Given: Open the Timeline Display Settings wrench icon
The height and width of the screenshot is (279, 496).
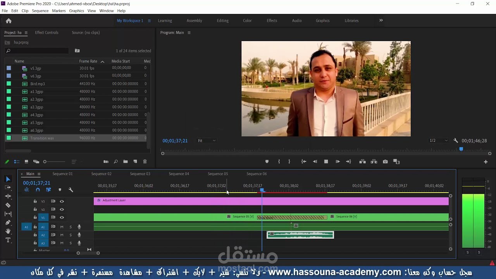Looking at the screenshot, I should [71, 189].
